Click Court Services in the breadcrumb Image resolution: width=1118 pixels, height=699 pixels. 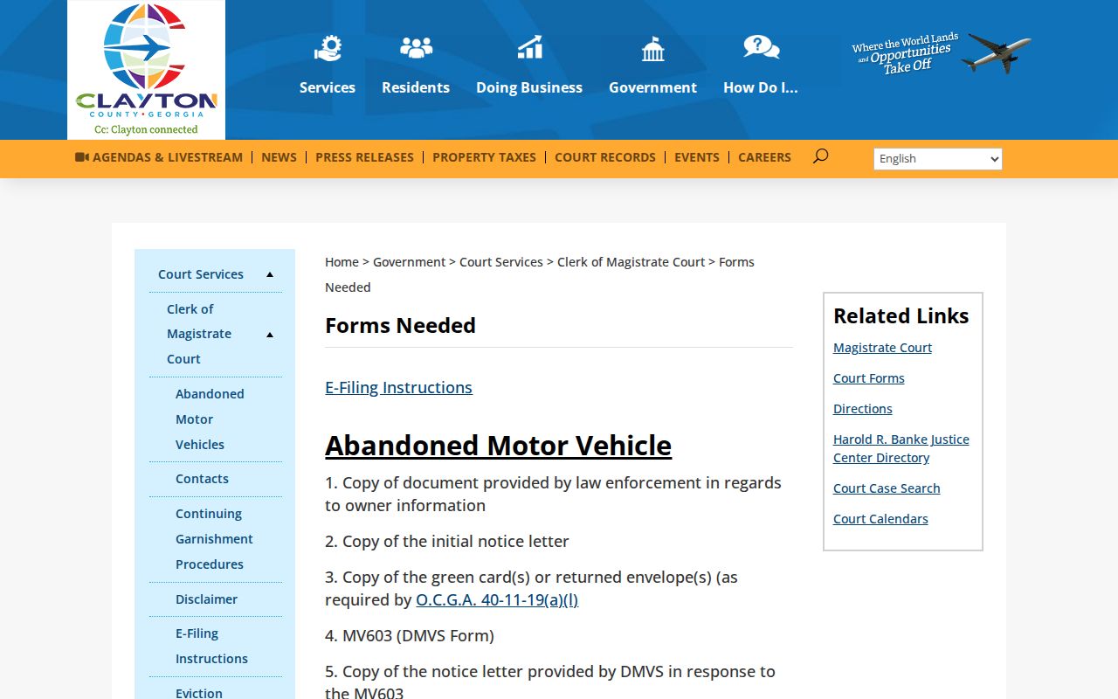pos(501,262)
